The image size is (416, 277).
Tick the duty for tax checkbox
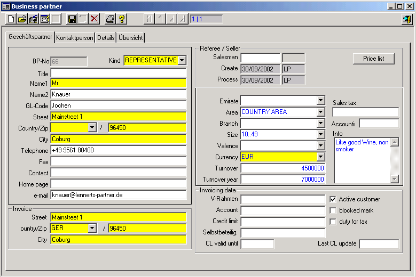(333, 222)
